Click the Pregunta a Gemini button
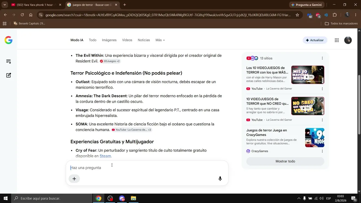The width and height of the screenshot is (361, 203). click(x=307, y=5)
